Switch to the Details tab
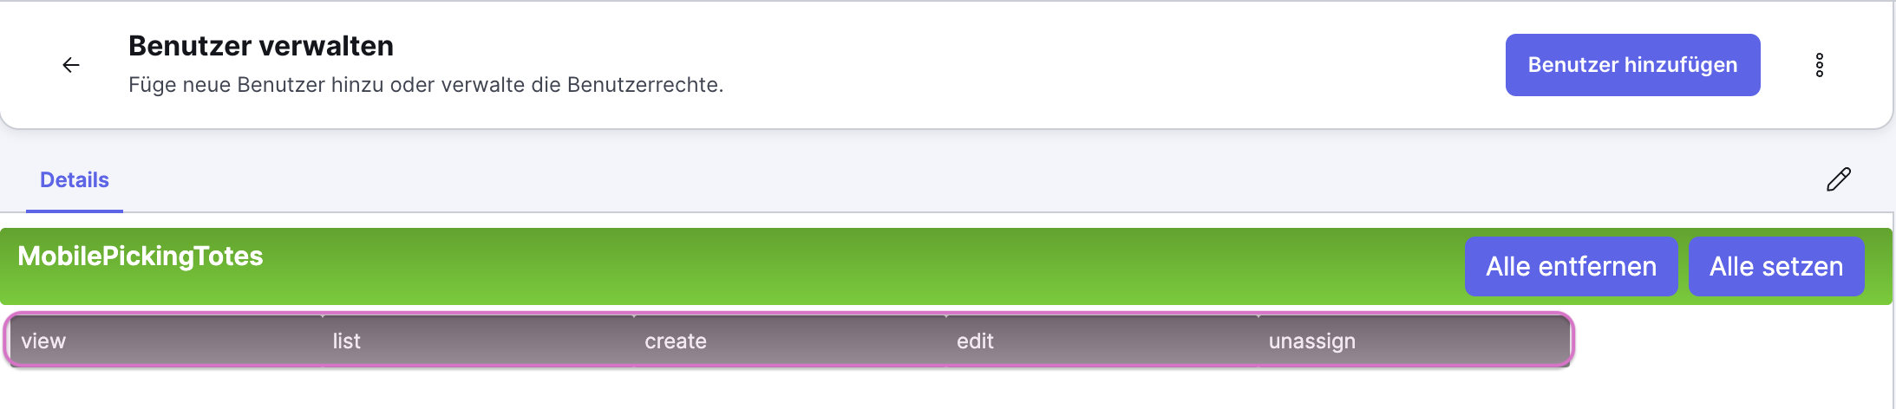Viewport: 1896px width, 409px height. [x=75, y=180]
